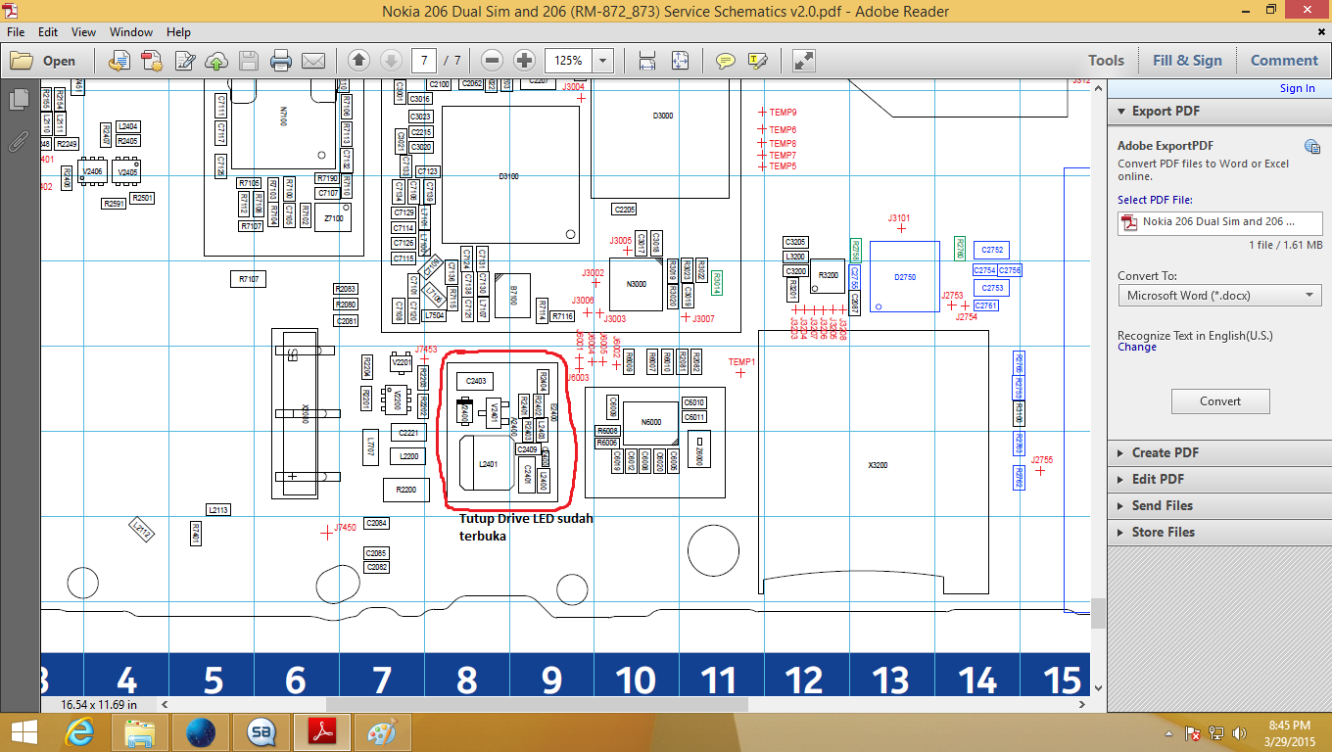Print the document using the printer icon

pyautogui.click(x=281, y=61)
